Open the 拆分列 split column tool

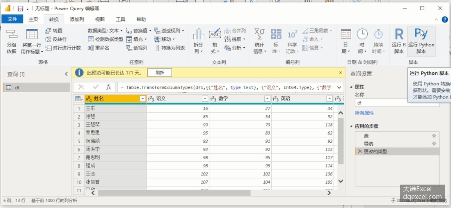(x=198, y=42)
